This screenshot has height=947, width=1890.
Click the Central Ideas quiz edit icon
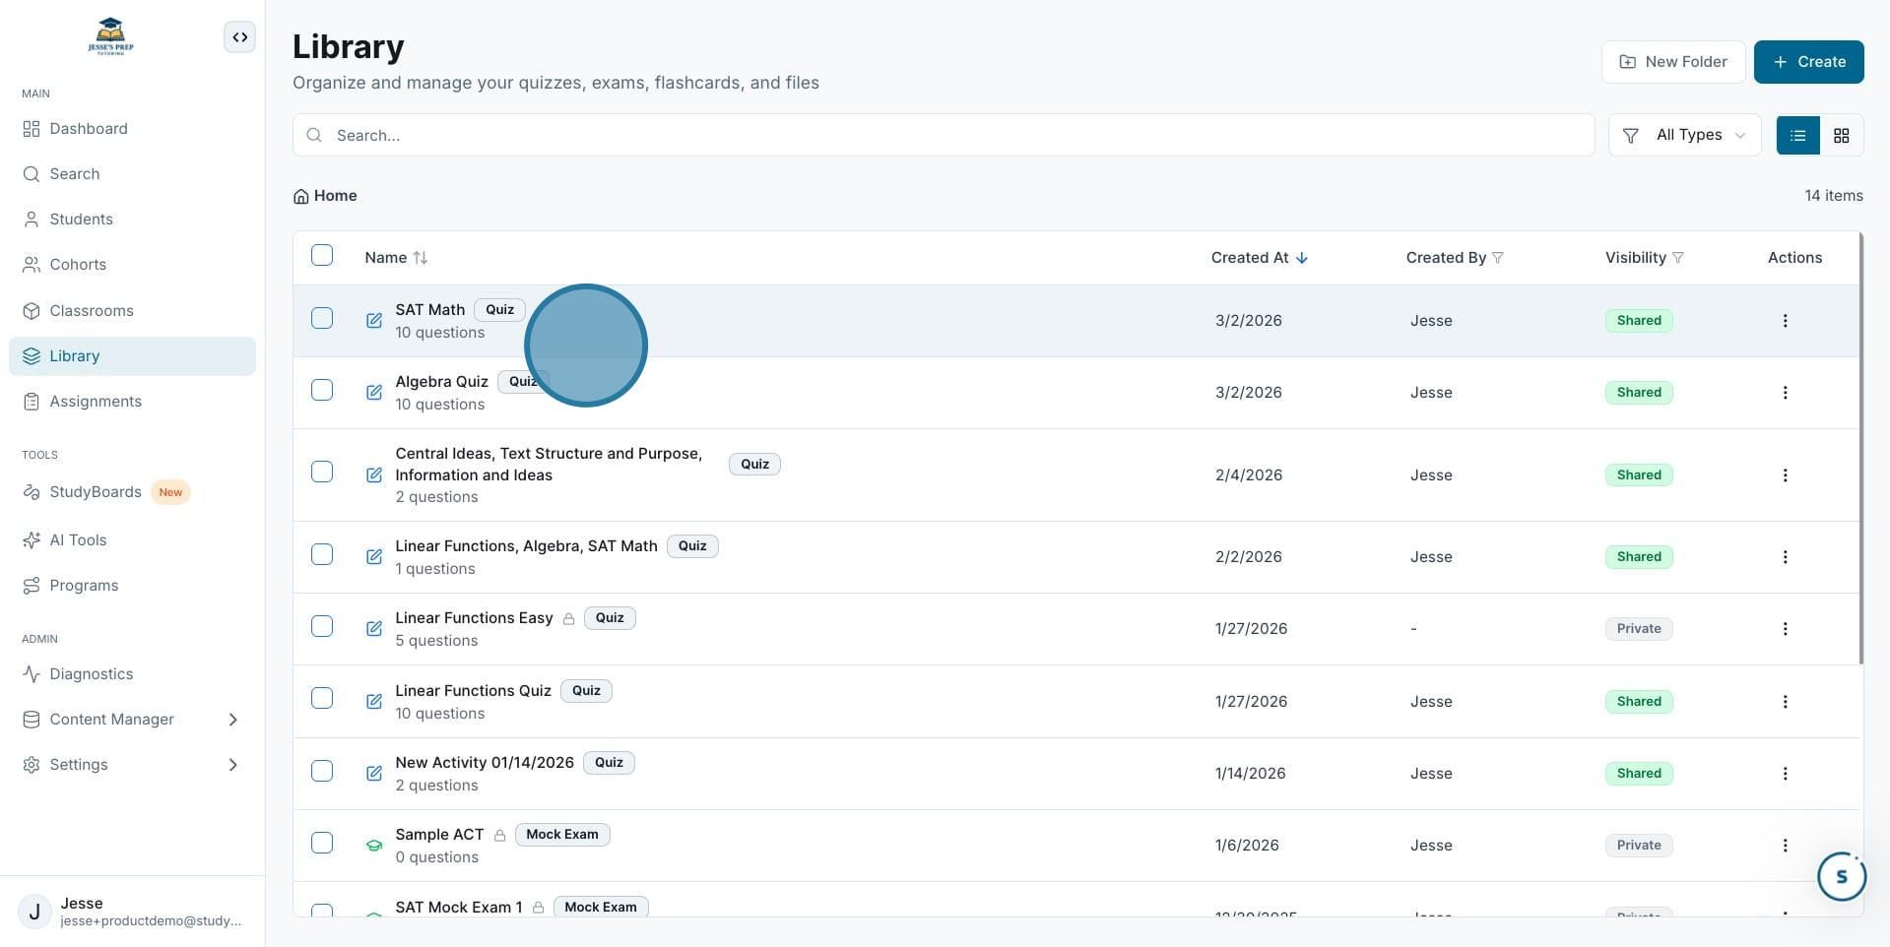click(x=374, y=475)
